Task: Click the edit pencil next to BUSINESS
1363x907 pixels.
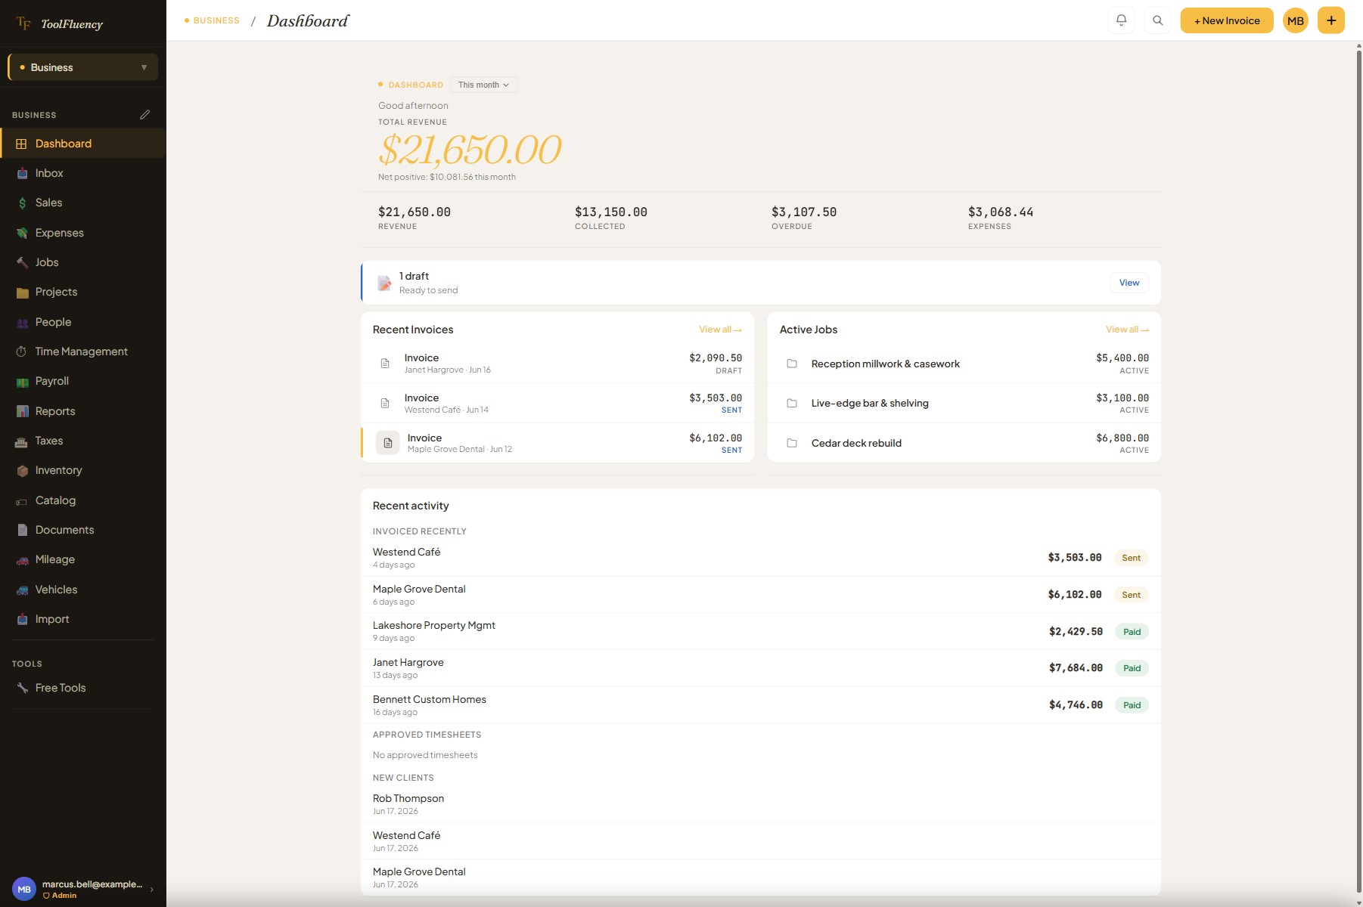Action: (145, 115)
